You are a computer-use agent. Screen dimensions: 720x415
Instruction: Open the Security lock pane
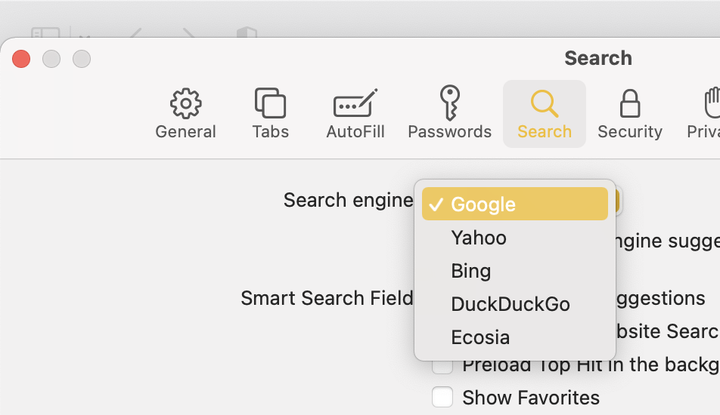(x=629, y=114)
